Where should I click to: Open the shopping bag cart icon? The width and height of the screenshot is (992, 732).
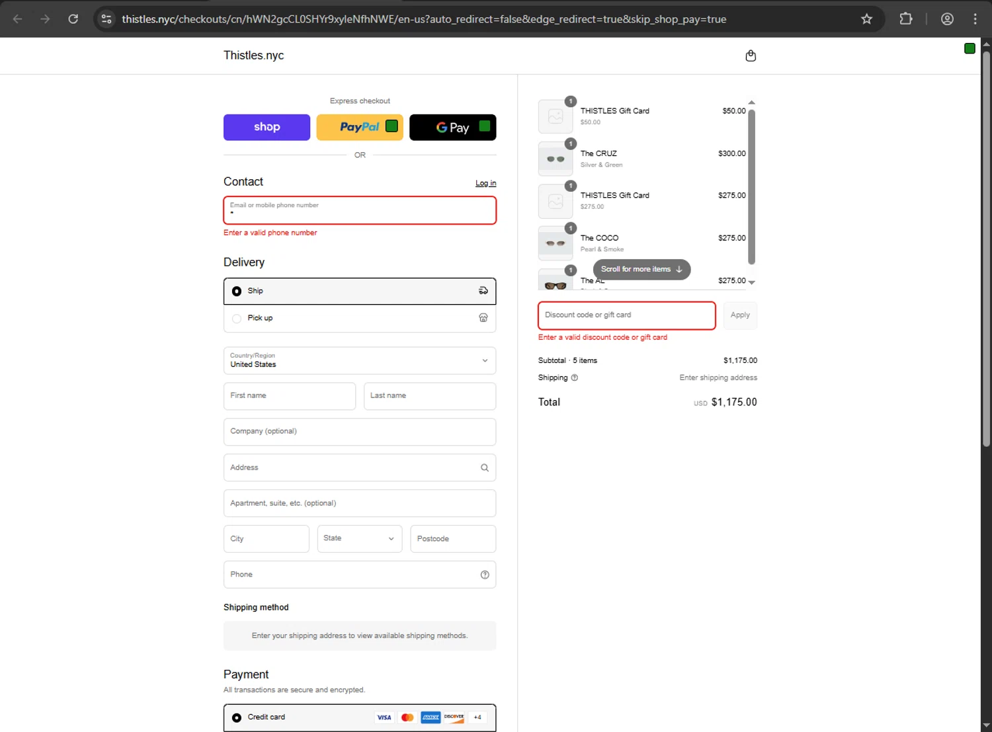coord(751,56)
